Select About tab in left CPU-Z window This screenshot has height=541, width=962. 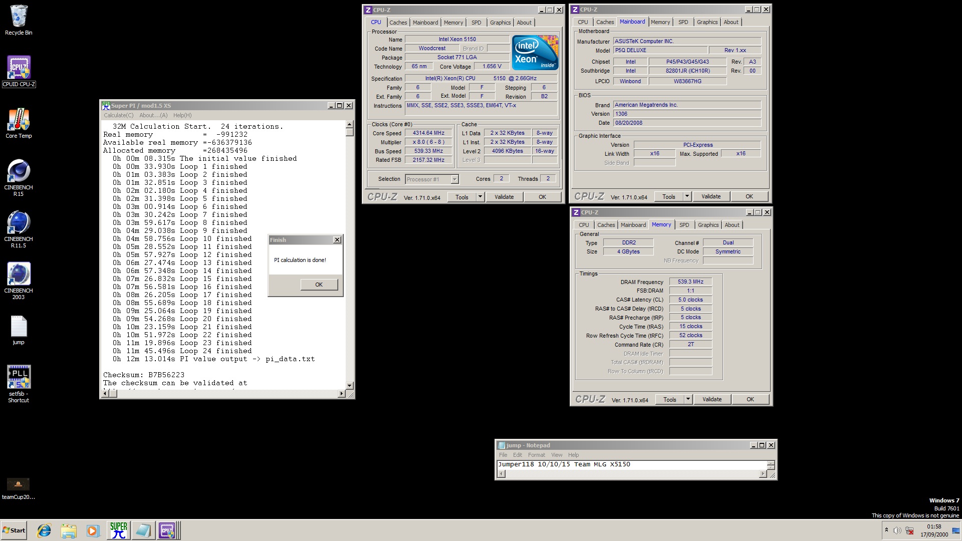(x=524, y=23)
